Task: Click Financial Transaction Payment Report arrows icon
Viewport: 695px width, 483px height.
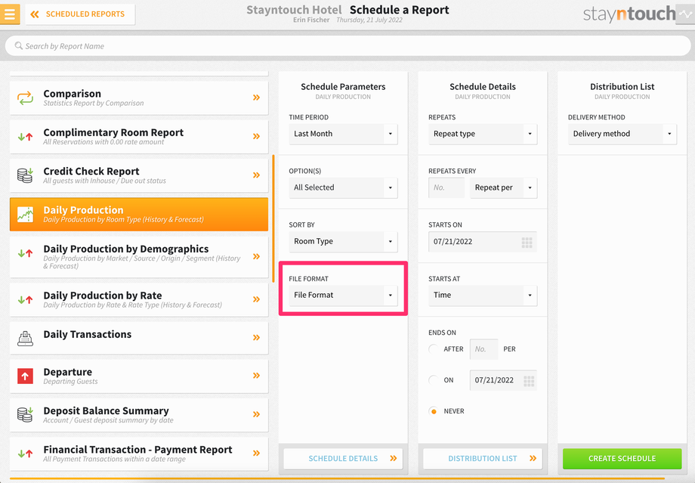Action: (25, 454)
